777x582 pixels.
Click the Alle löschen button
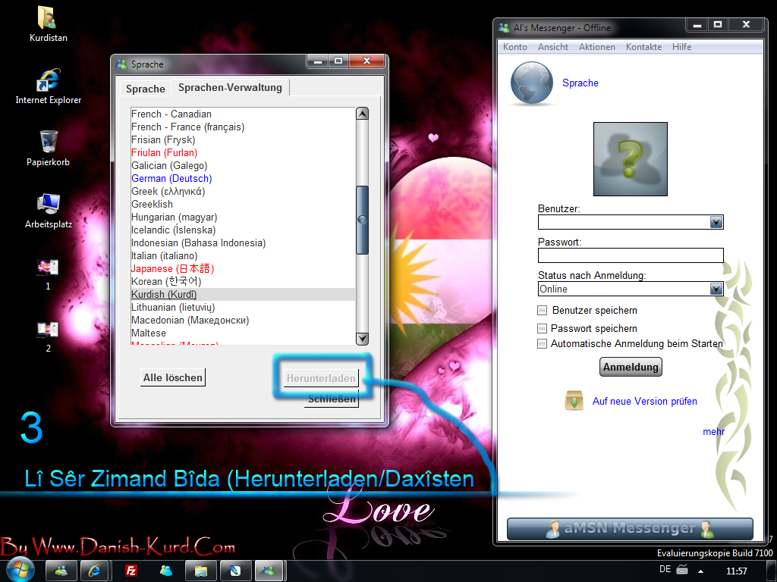pyautogui.click(x=173, y=377)
